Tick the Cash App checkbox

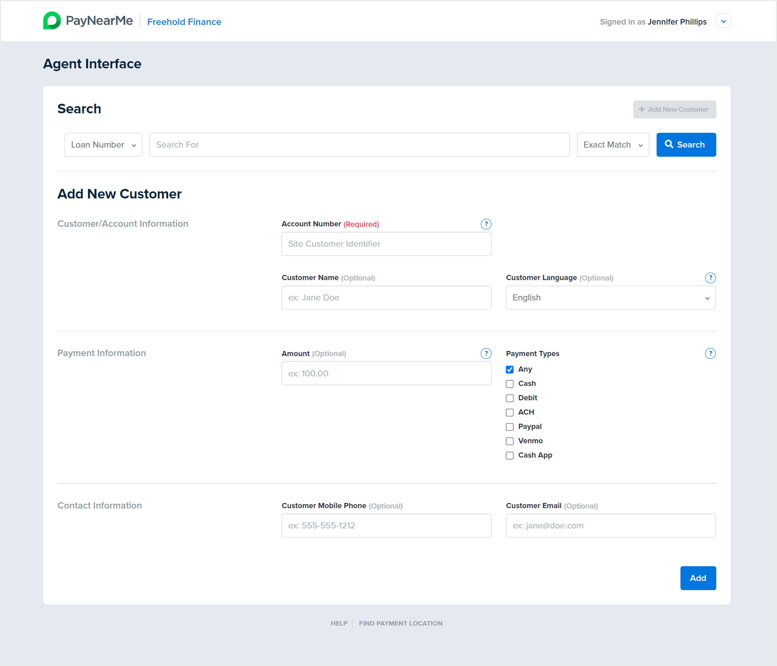(510, 455)
